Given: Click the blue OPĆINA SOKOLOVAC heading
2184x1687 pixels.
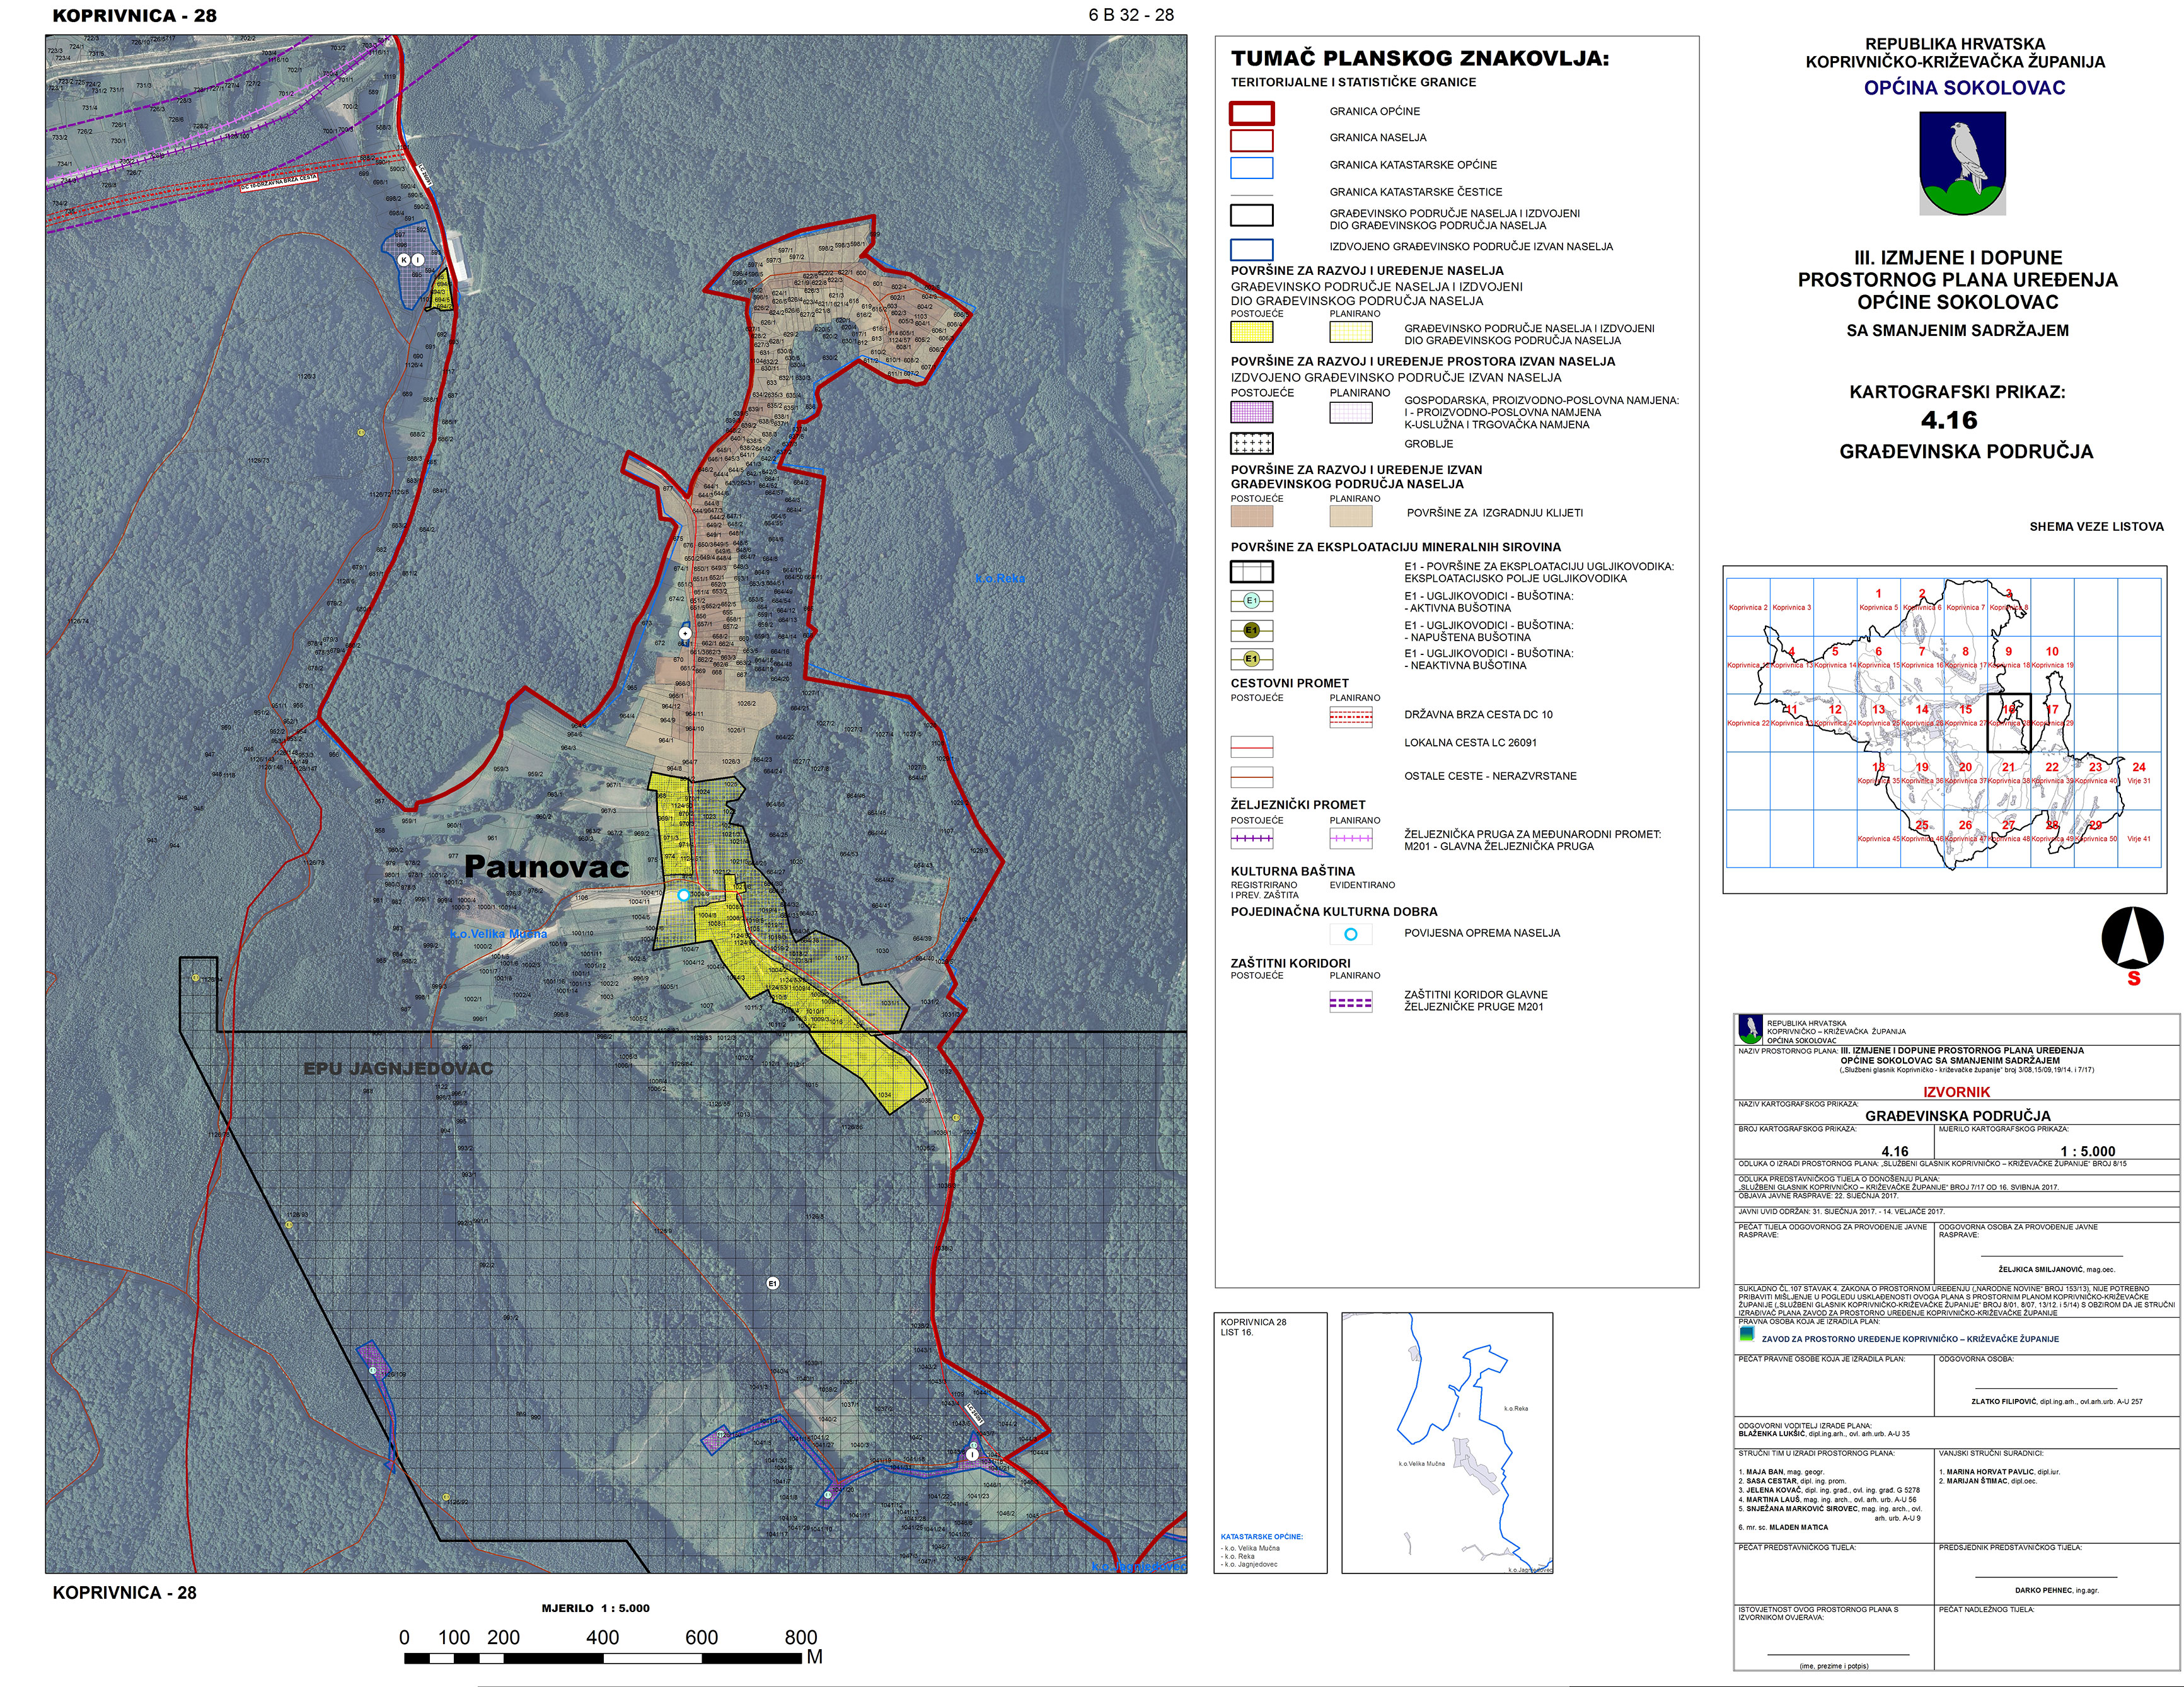Looking at the screenshot, I should coord(1963,88).
